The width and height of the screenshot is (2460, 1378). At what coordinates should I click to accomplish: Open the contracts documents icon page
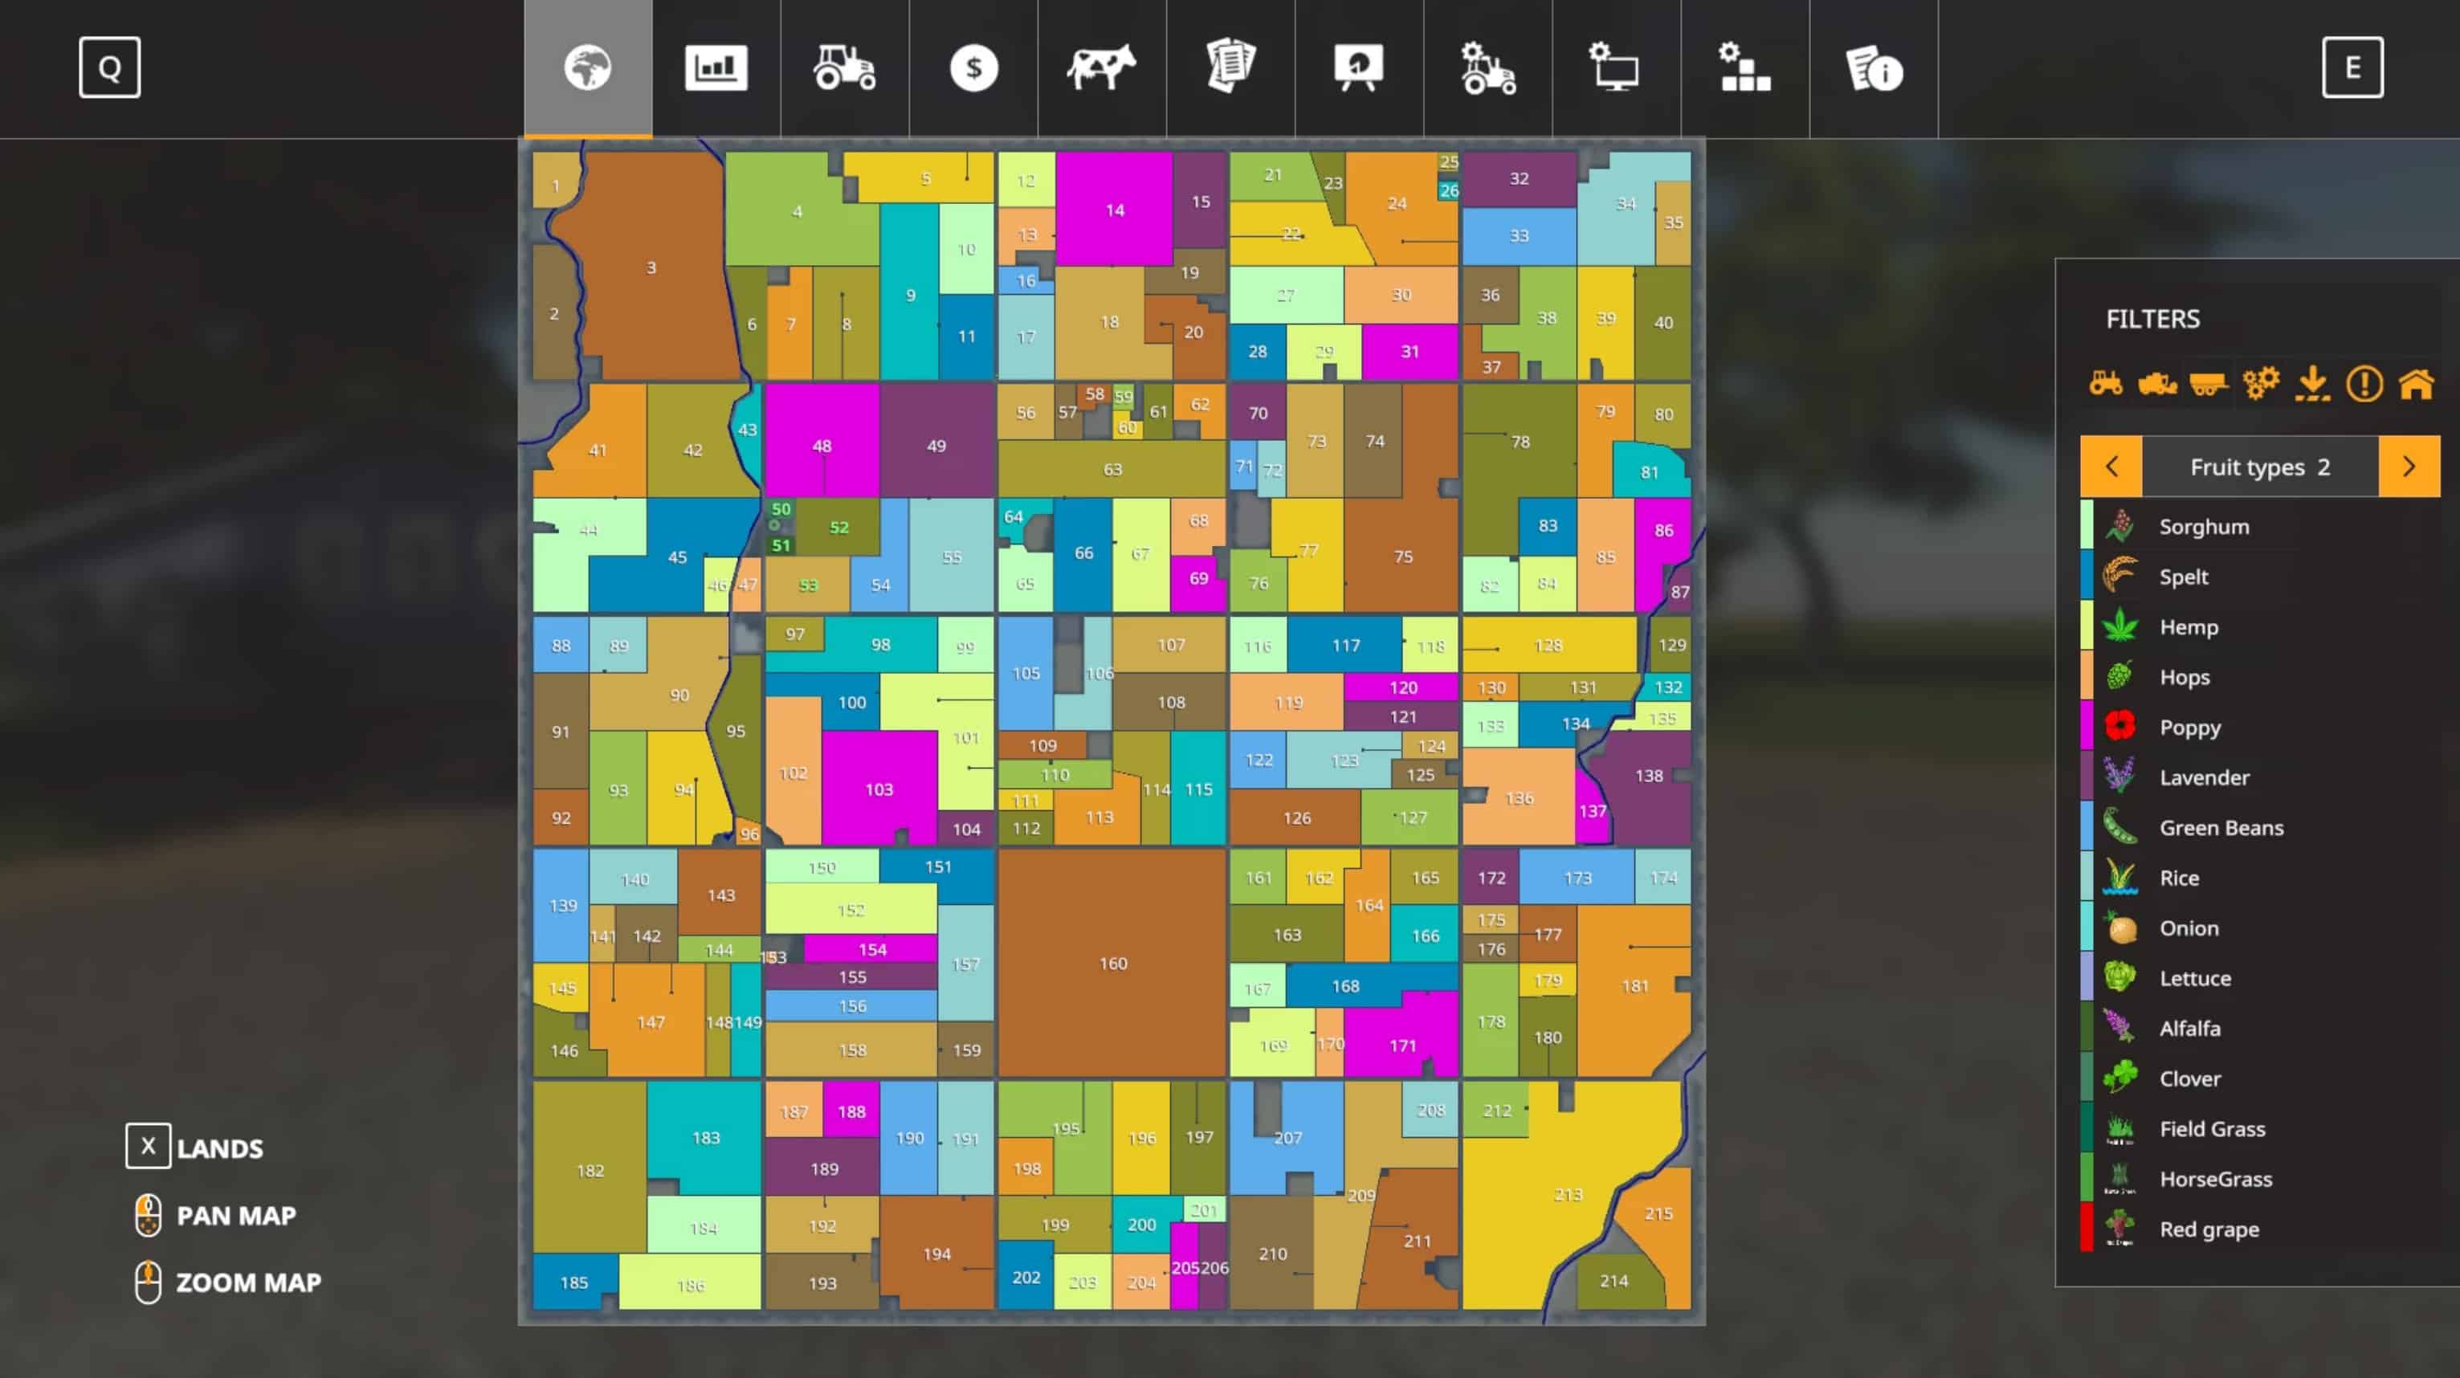(x=1230, y=69)
